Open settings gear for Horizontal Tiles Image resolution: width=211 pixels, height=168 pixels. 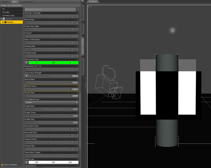pyautogui.click(x=77, y=133)
